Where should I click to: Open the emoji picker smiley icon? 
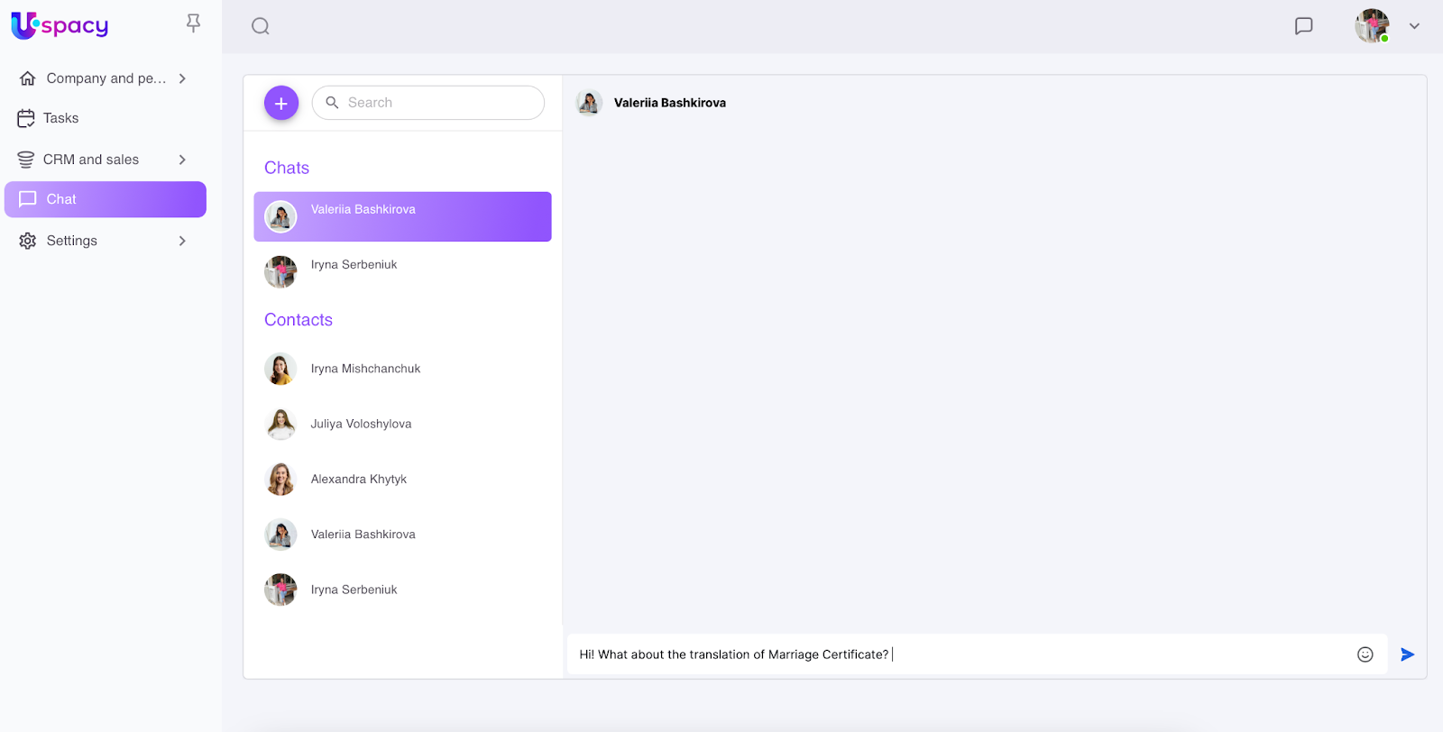click(x=1365, y=654)
